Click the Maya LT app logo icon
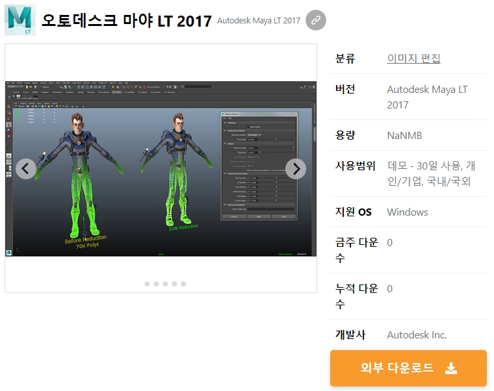Image resolution: width=494 pixels, height=391 pixels. tap(20, 20)
